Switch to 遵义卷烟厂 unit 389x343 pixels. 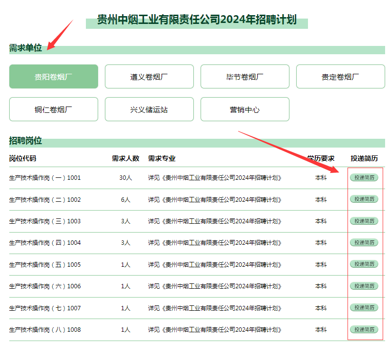[x=149, y=77]
